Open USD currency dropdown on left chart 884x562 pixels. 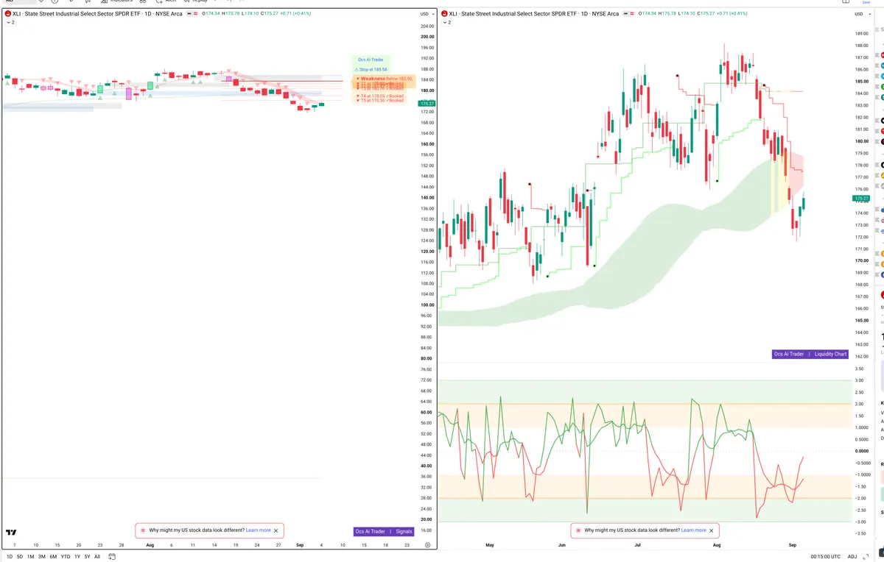pyautogui.click(x=426, y=14)
